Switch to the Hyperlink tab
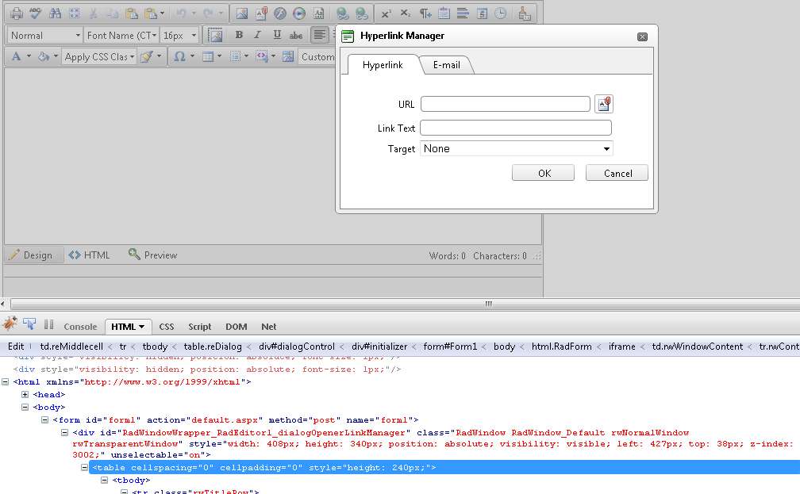Viewport: 800px width, 494px height. tap(383, 65)
